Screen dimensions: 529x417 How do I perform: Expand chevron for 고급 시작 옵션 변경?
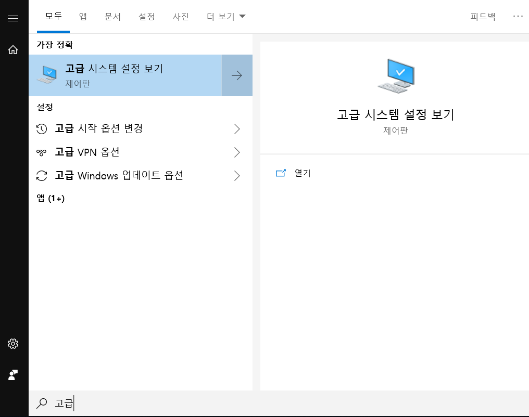coord(237,128)
